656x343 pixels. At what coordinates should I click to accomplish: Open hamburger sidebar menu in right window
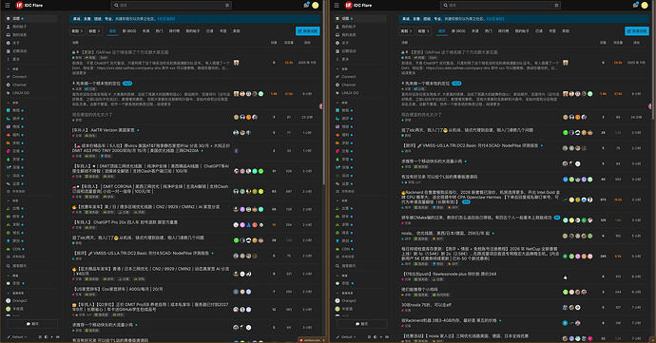[x=337, y=6]
